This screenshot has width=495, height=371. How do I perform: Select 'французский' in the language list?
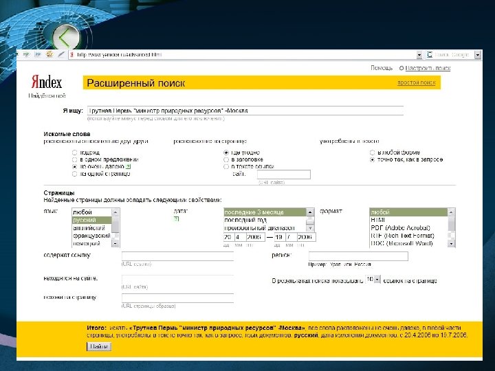point(92,236)
